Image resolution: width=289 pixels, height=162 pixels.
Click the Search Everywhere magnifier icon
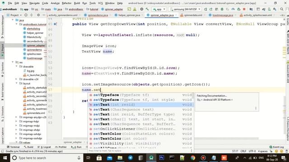tap(282, 9)
